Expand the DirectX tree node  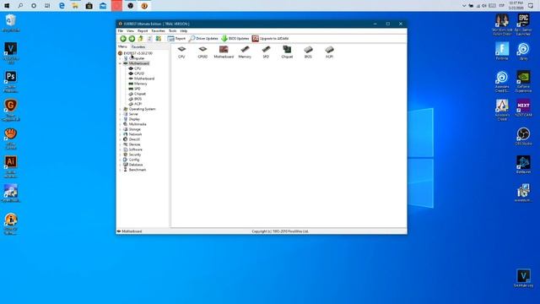tap(120, 139)
